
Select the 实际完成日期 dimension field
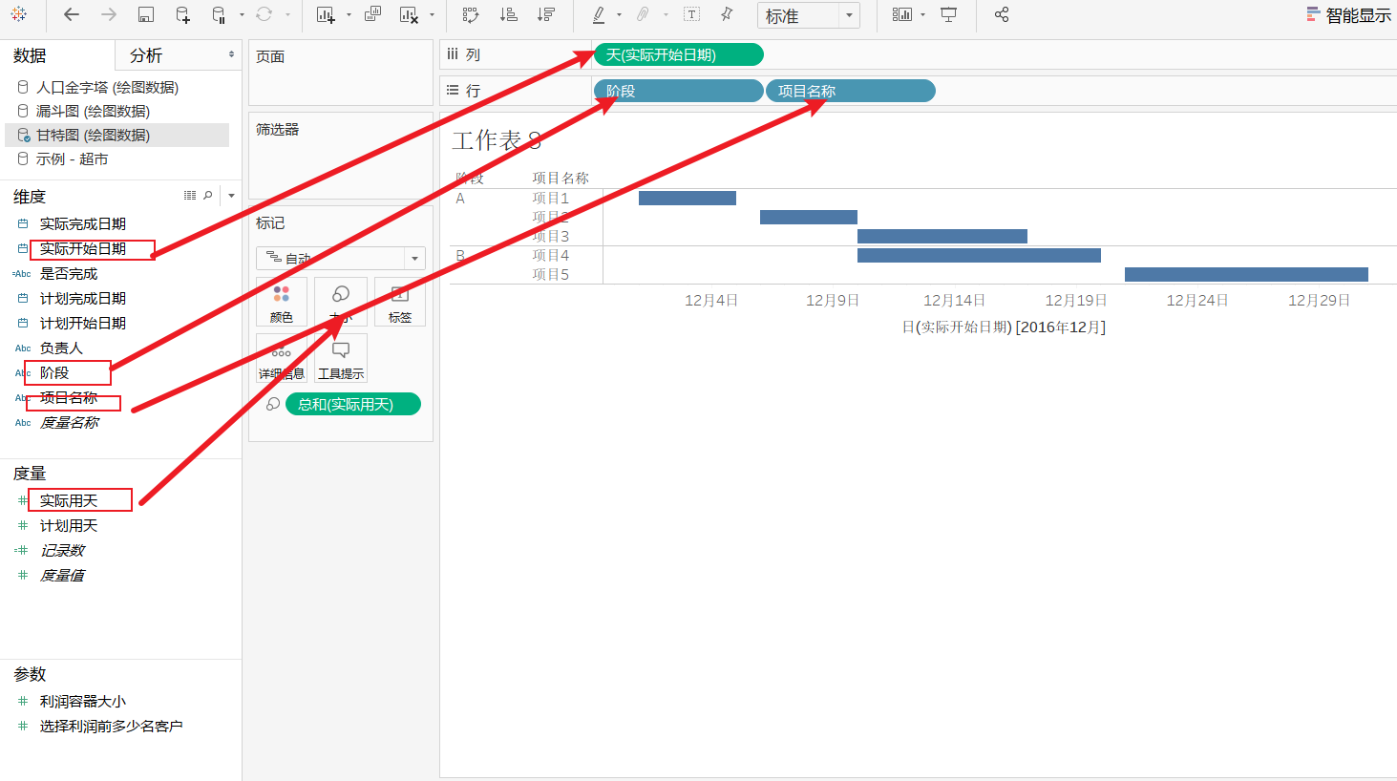[x=82, y=223]
